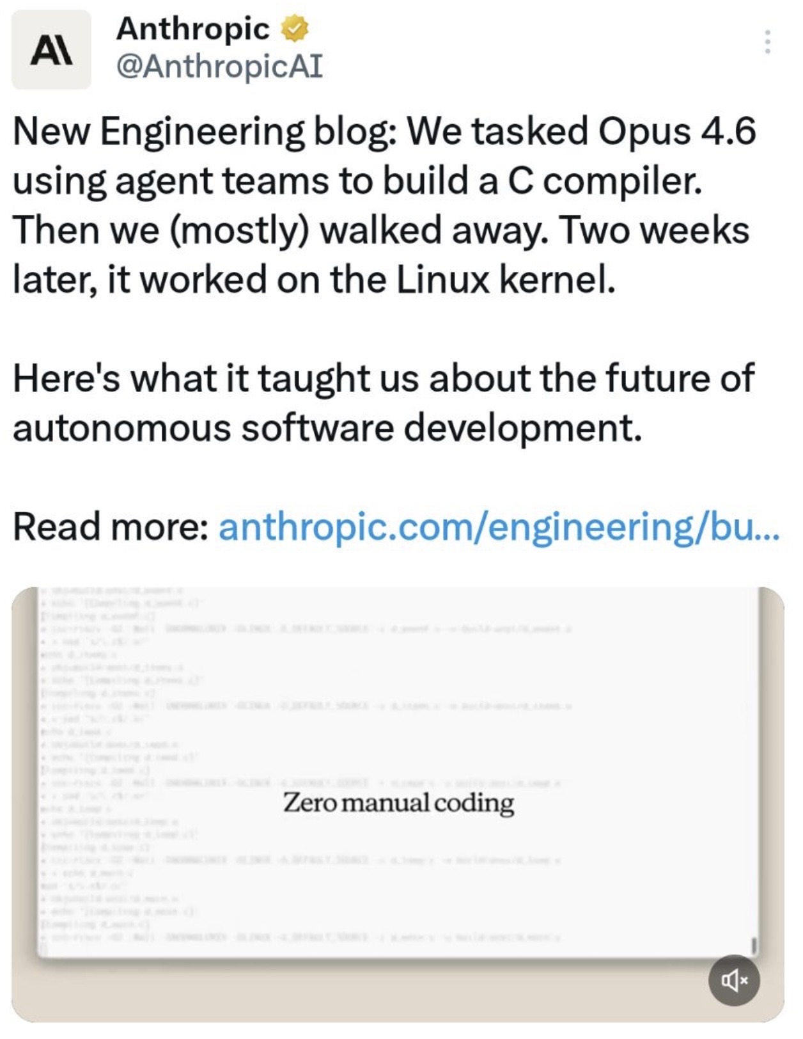Click the @AnthropicAI handle

point(219,65)
